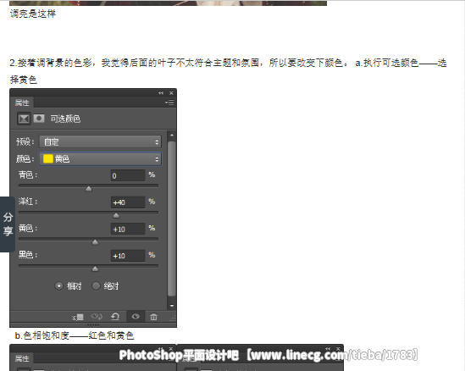Image resolution: width=465 pixels, height=371 pixels.
Task: Click the 黑色 value field showing +10
Action: point(128,256)
